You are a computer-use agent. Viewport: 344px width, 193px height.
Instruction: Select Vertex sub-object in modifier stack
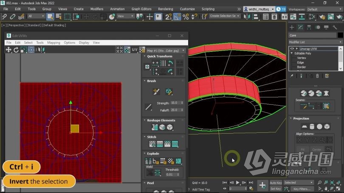[x=302, y=58]
